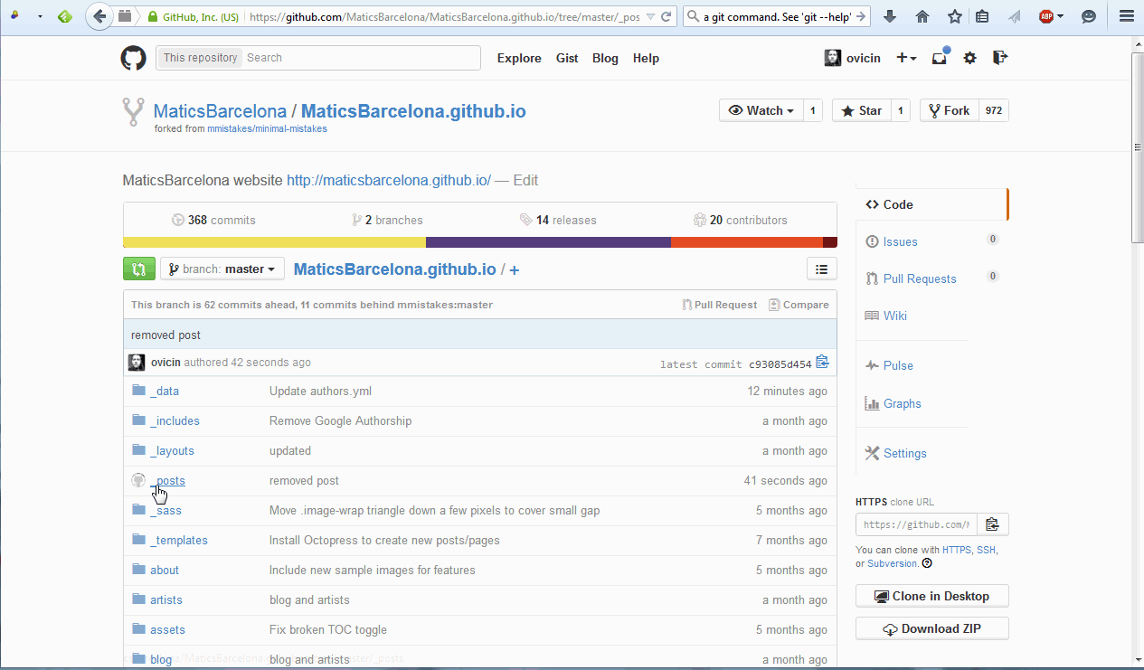Screen dimensions: 1144x670
Task: Open the Graphs tab in the sidebar
Action: point(893,403)
